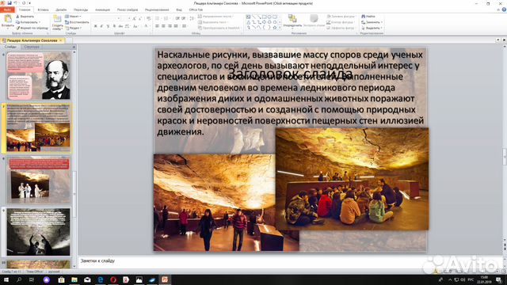
Task: Click the PowerPoint taskbar icon
Action: (165, 279)
